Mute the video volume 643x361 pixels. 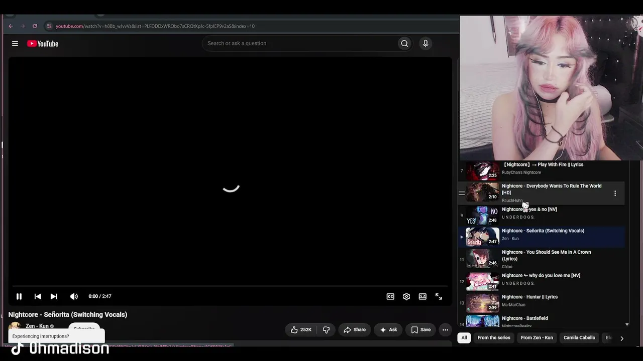(74, 296)
